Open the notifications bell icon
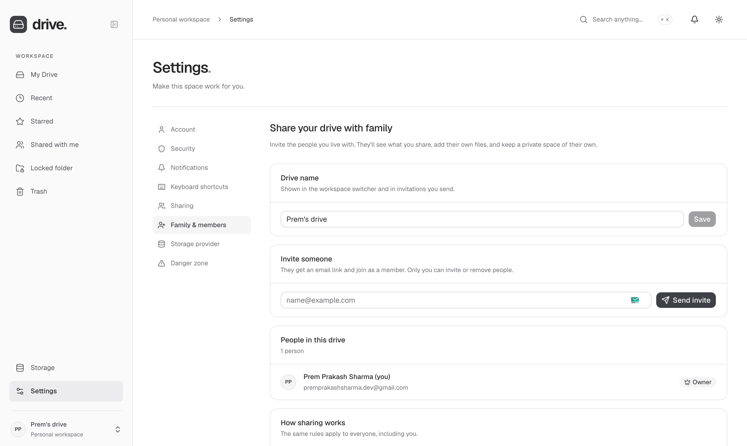 pos(694,19)
